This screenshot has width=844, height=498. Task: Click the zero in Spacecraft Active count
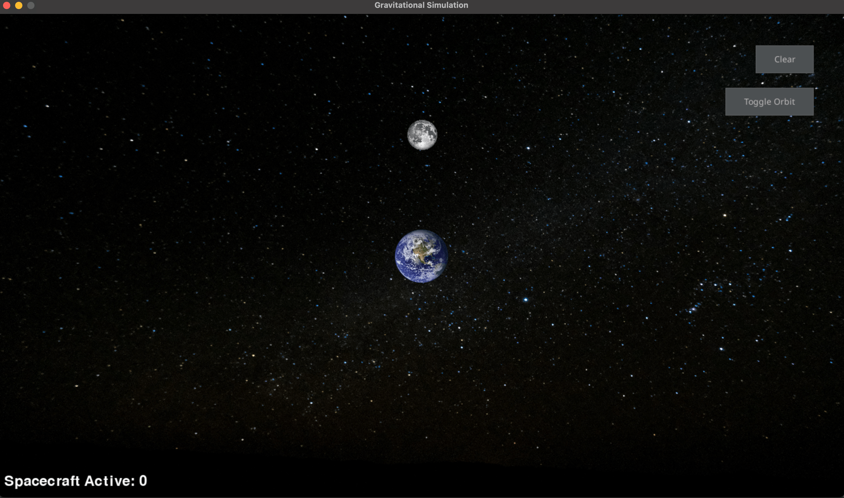point(143,480)
